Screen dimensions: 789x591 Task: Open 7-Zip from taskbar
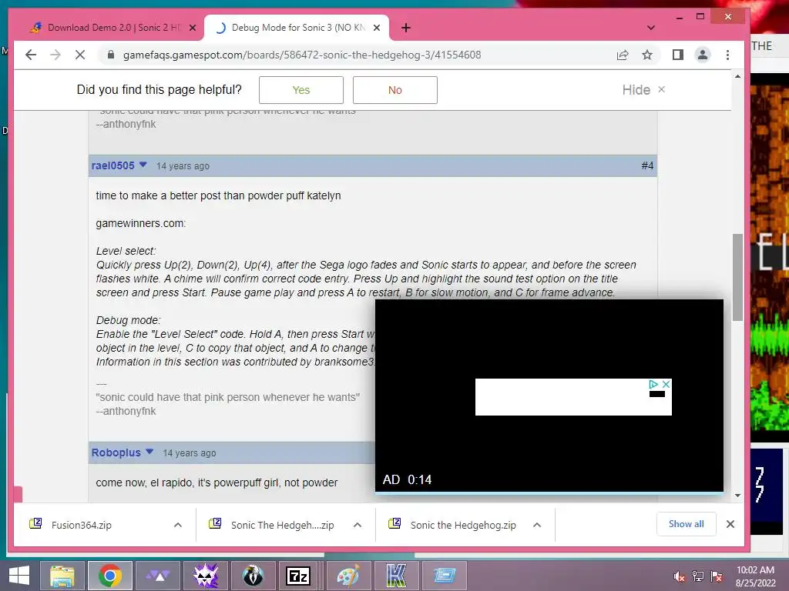298,576
